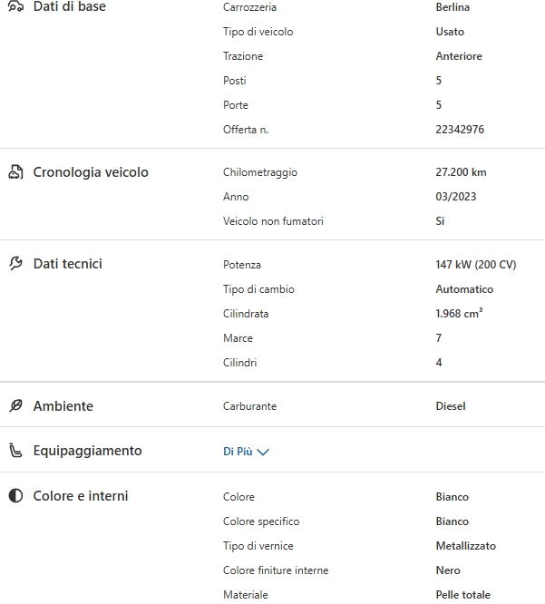Select the Dati di base heading
545x604 pixels.
(69, 6)
